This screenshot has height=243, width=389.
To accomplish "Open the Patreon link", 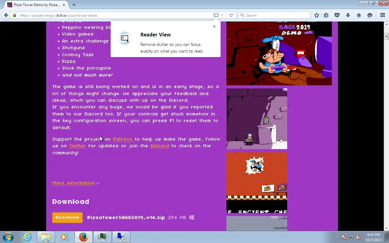I will click(123, 139).
